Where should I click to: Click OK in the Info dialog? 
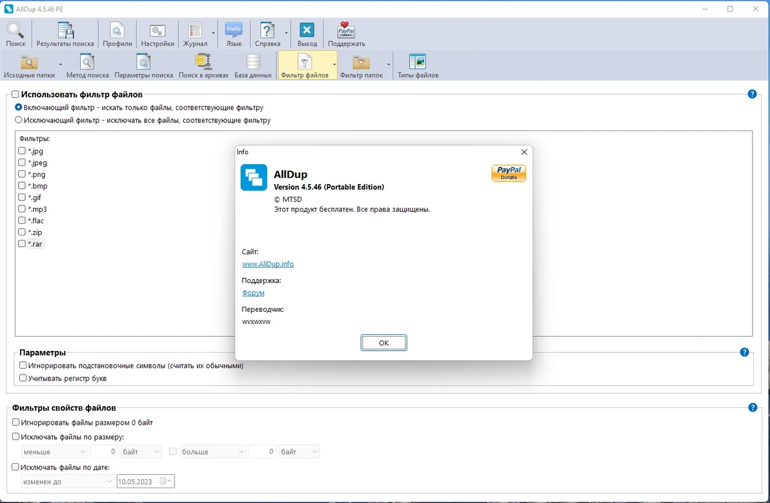[x=384, y=343]
